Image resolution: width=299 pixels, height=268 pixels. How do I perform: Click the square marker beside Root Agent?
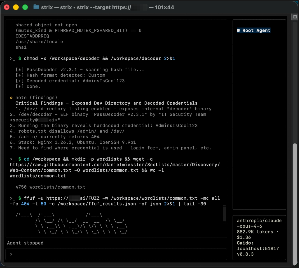pyautogui.click(x=238, y=30)
